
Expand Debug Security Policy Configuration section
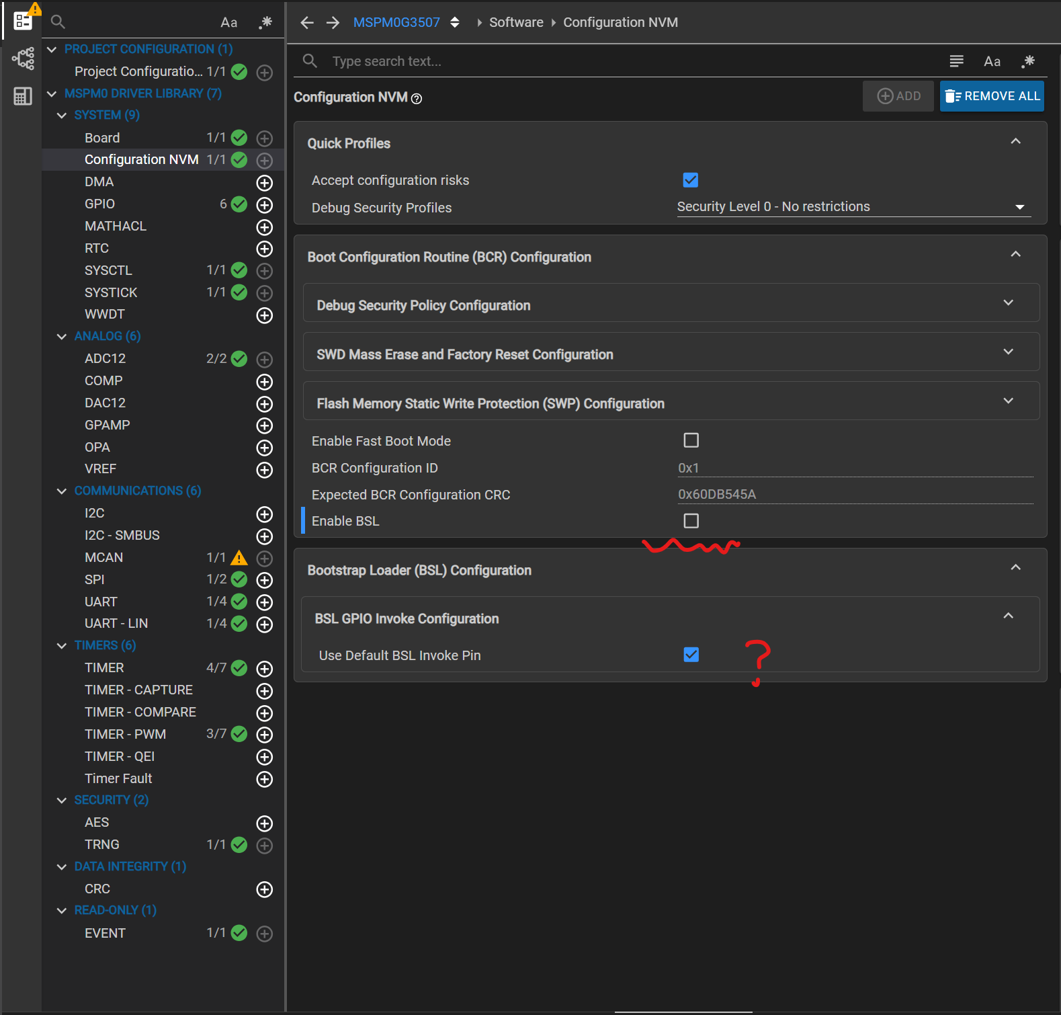pyautogui.click(x=671, y=303)
